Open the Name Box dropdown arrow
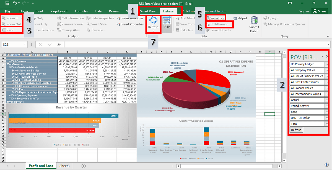 pos(25,44)
